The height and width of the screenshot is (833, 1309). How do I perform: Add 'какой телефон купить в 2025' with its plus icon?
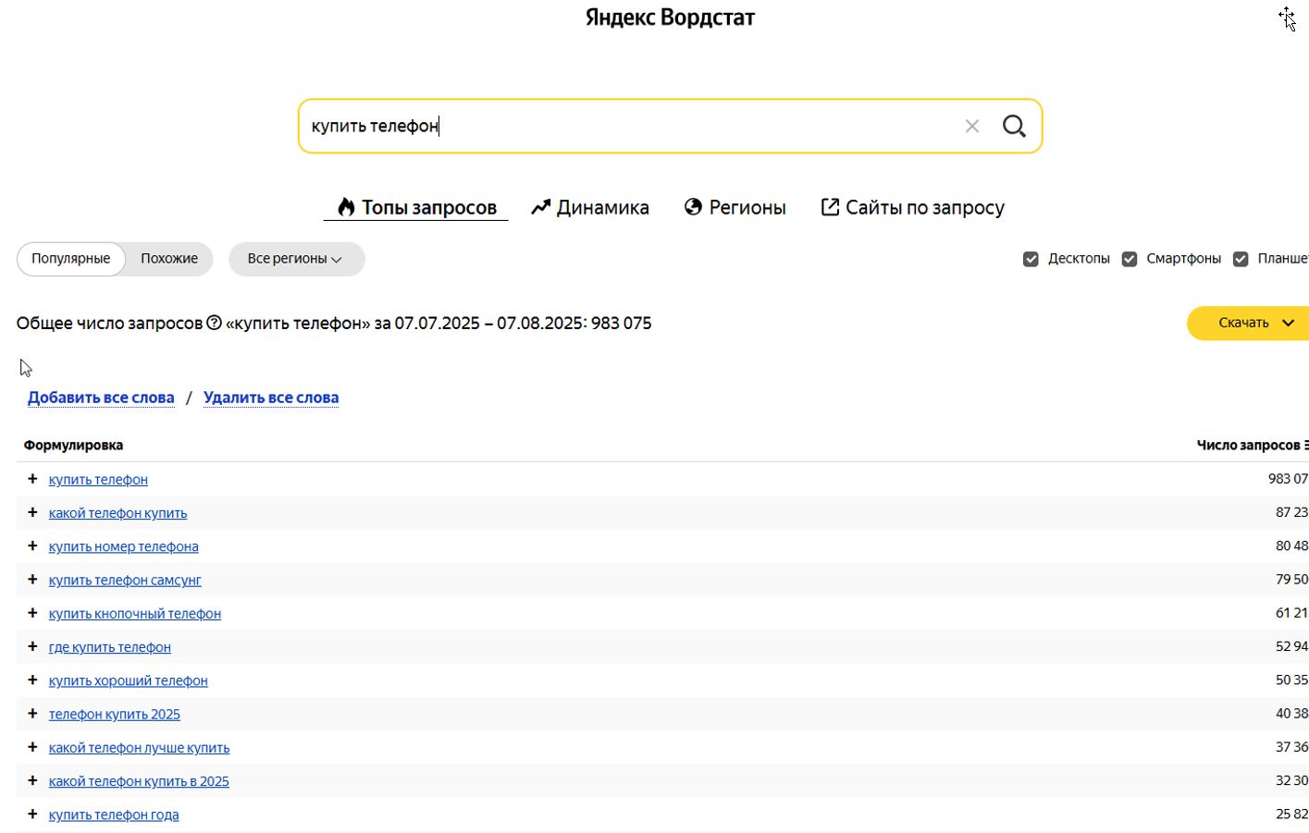(32, 780)
